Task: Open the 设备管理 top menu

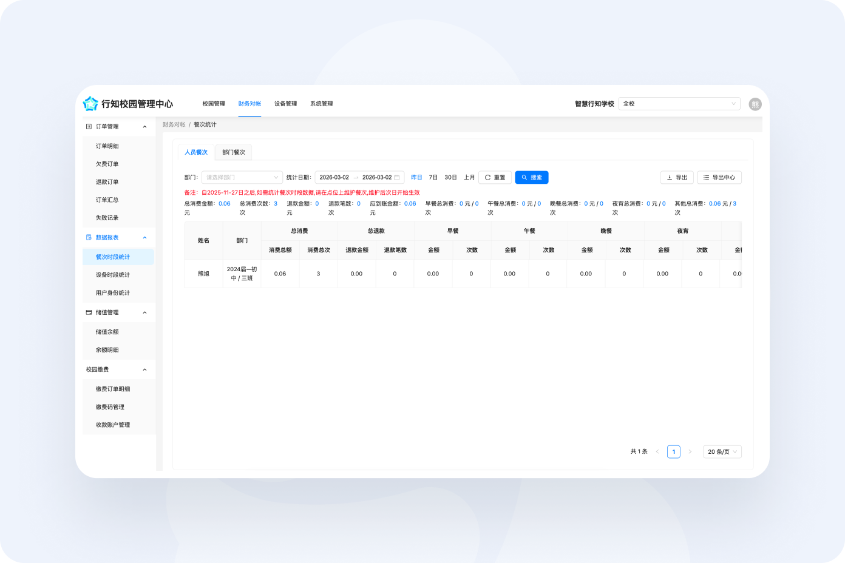Action: click(x=285, y=104)
